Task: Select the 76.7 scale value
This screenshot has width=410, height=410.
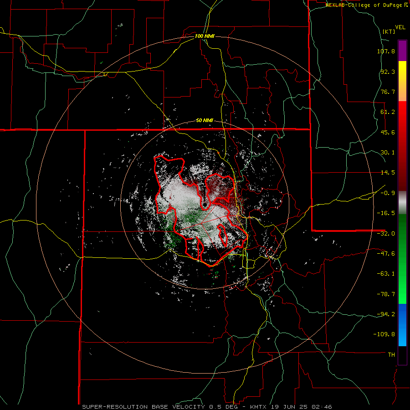Action: point(388,92)
